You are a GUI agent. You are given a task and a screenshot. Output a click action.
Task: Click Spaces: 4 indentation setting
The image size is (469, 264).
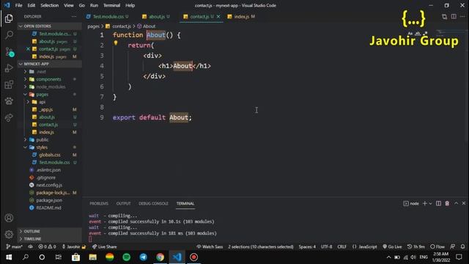pyautogui.click(x=307, y=246)
